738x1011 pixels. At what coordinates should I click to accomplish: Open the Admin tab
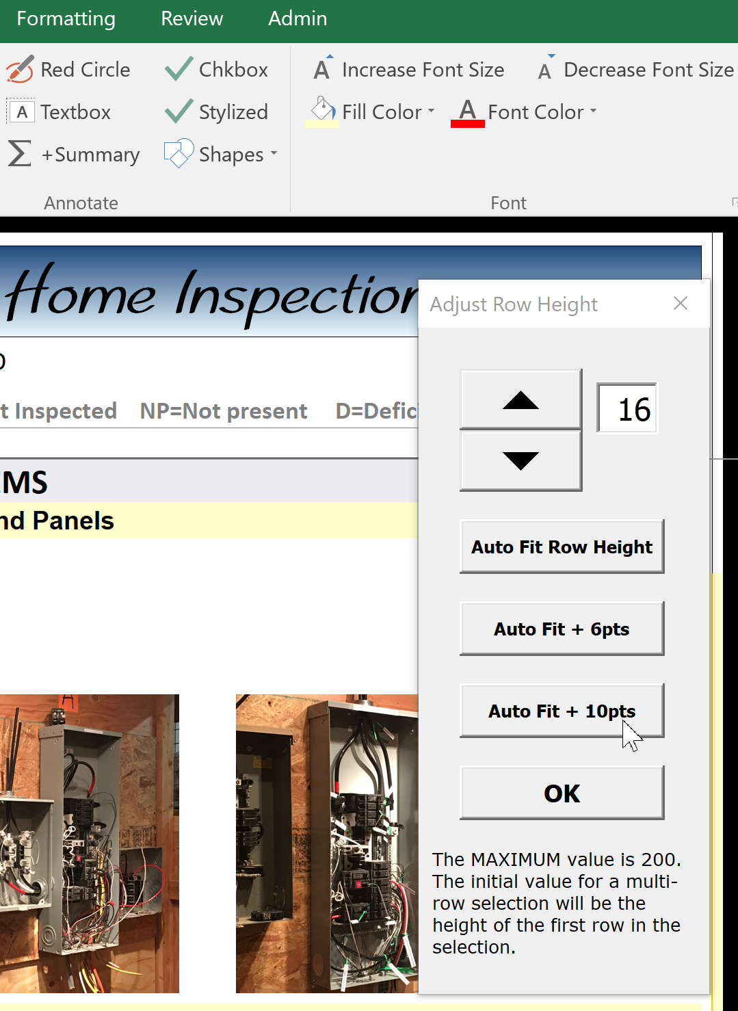point(297,18)
